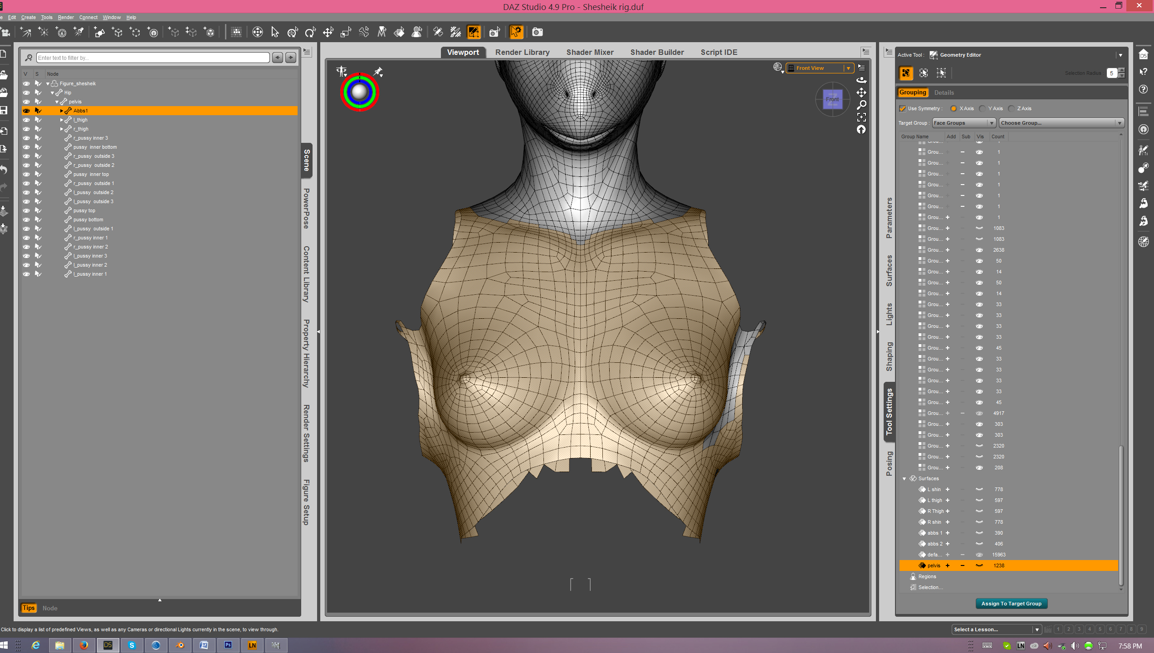Image resolution: width=1154 pixels, height=653 pixels.
Task: Activate the Geometry Editor tool icon
Action: pos(474,32)
